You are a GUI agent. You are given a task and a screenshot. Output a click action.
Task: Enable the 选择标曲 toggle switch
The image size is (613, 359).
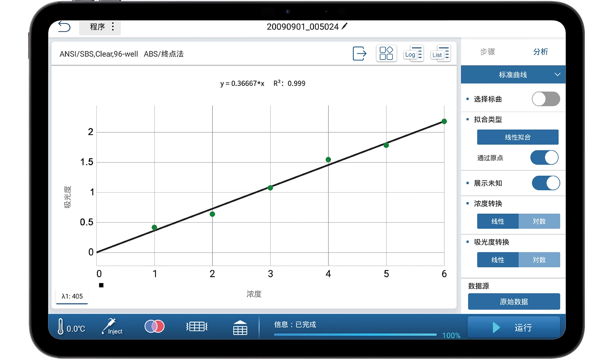click(545, 99)
